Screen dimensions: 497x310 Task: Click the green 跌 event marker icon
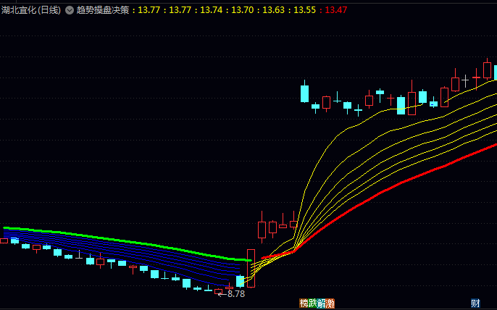(x=312, y=303)
